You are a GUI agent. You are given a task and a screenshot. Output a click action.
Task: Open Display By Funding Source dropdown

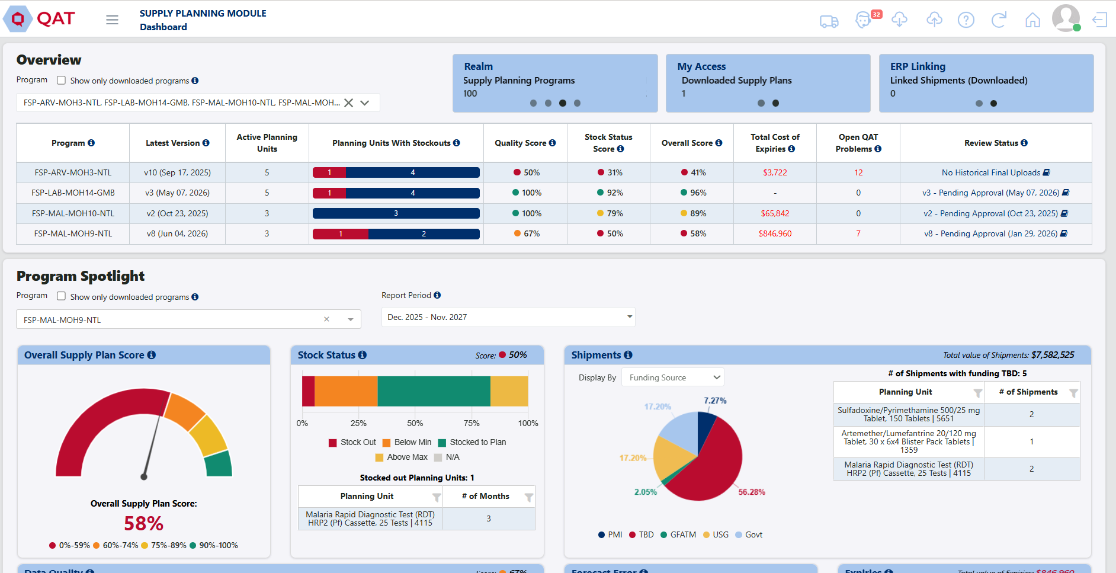pyautogui.click(x=673, y=377)
